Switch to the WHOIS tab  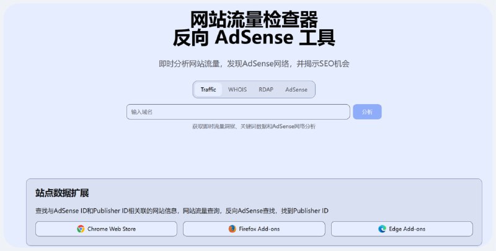[x=237, y=89]
